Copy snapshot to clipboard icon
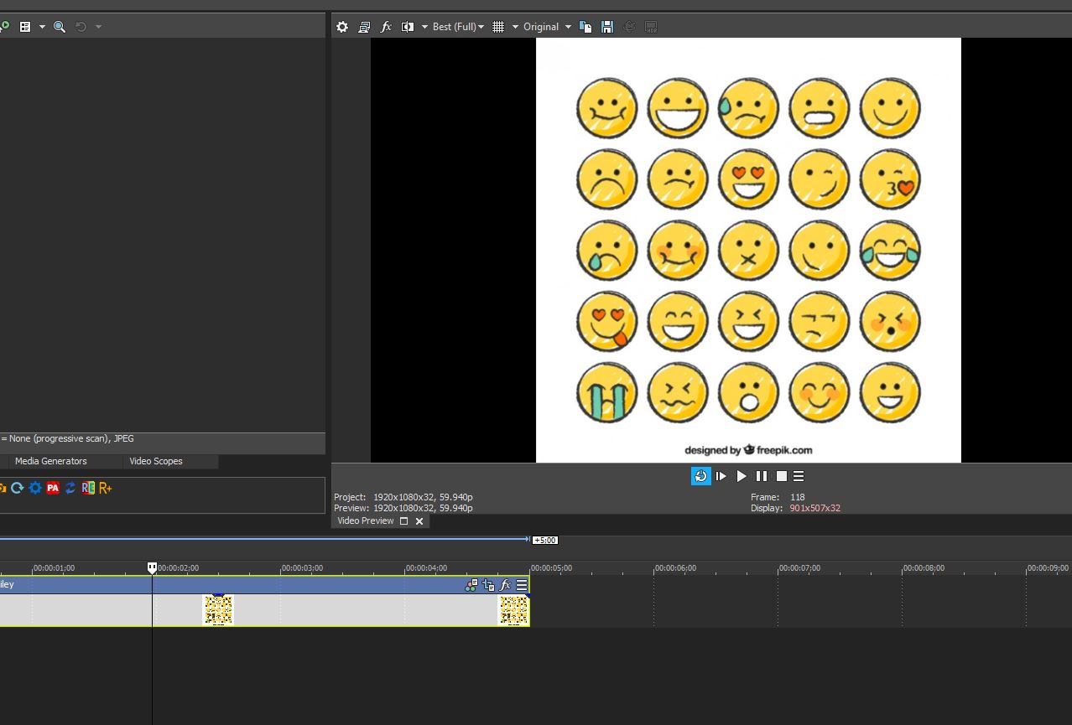1072x725 pixels. point(585,27)
